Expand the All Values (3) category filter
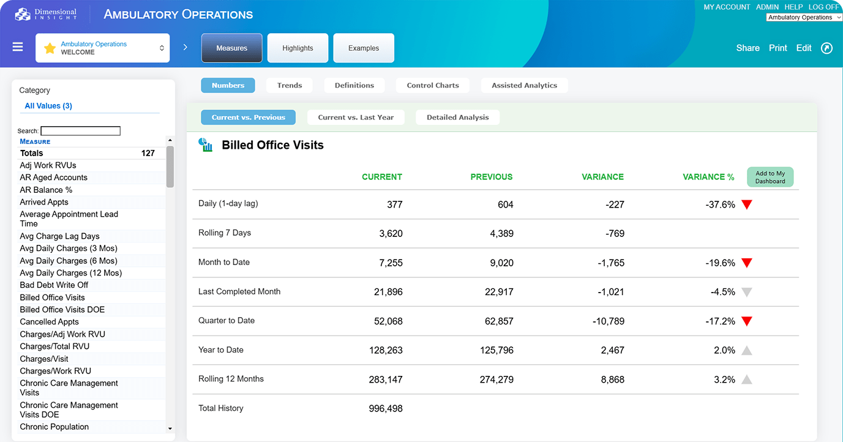Screen dimensions: 843x442 (x=48, y=106)
